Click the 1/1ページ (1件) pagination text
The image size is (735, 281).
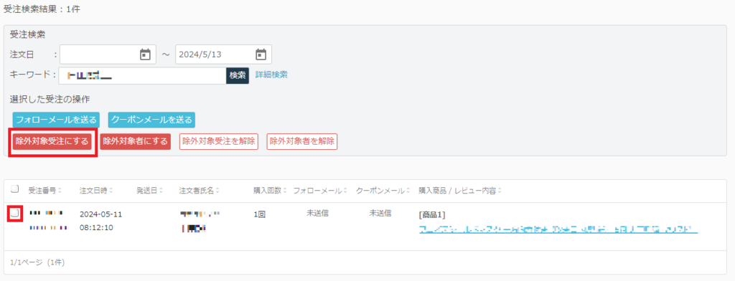37,262
